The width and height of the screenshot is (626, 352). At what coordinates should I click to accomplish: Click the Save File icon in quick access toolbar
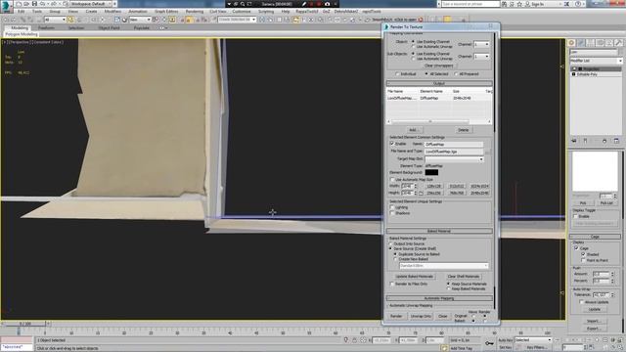click(x=35, y=4)
